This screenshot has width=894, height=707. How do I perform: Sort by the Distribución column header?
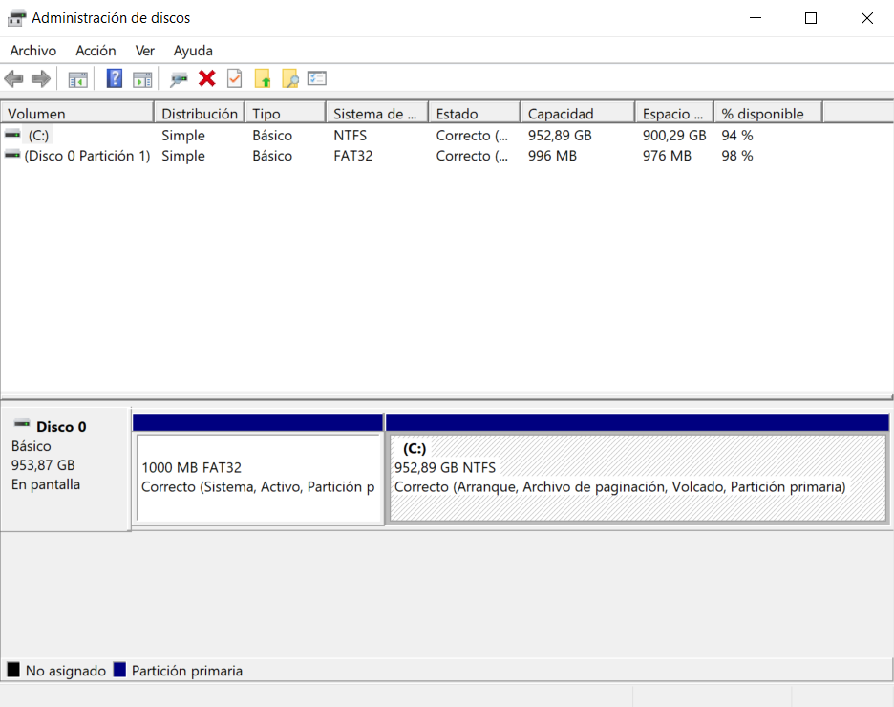[200, 114]
